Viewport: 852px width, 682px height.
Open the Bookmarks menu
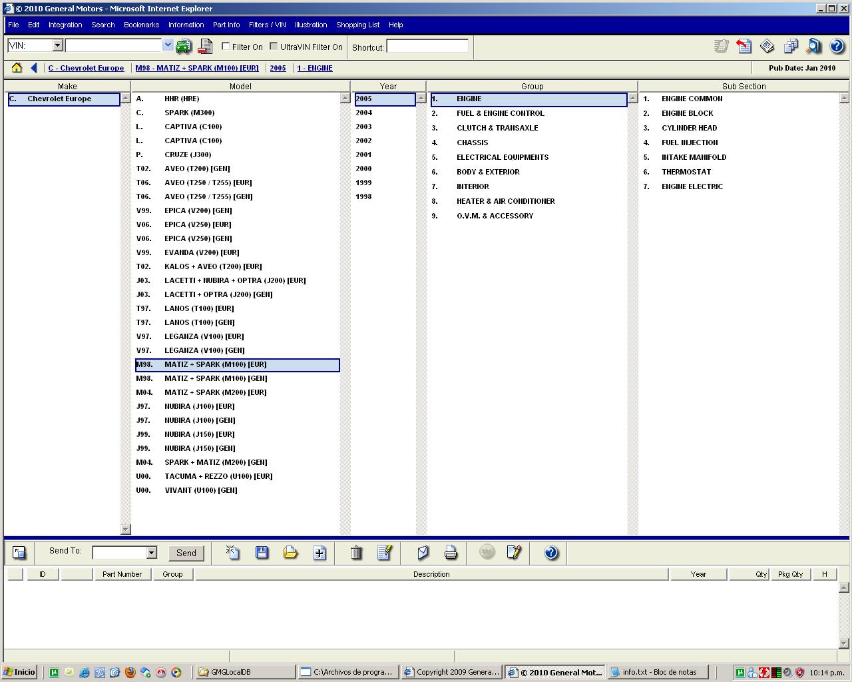(x=141, y=25)
